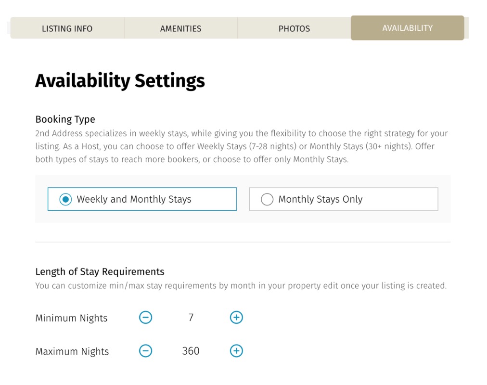Click minus icon beside Maximum Nights
The image size is (487, 385).
(x=145, y=351)
